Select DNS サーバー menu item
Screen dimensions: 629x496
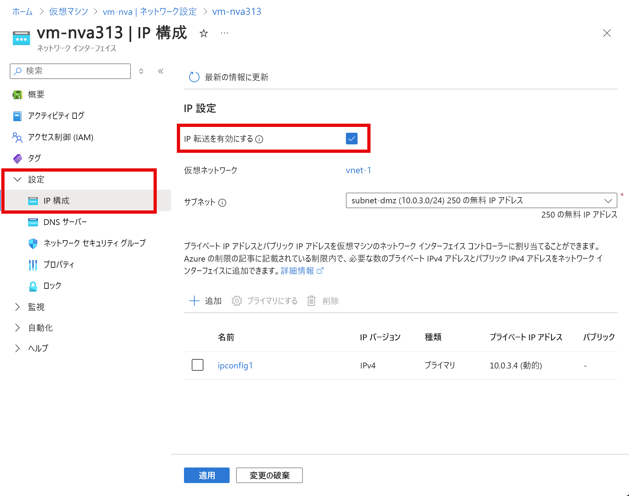coord(65,222)
